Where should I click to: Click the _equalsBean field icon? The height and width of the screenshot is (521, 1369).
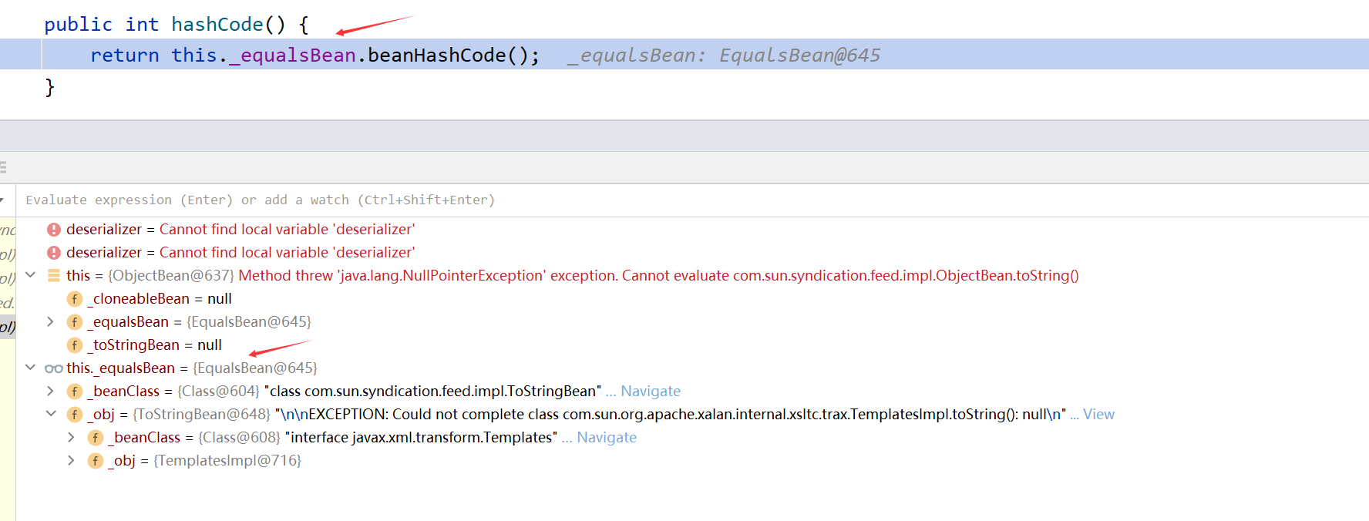point(75,322)
